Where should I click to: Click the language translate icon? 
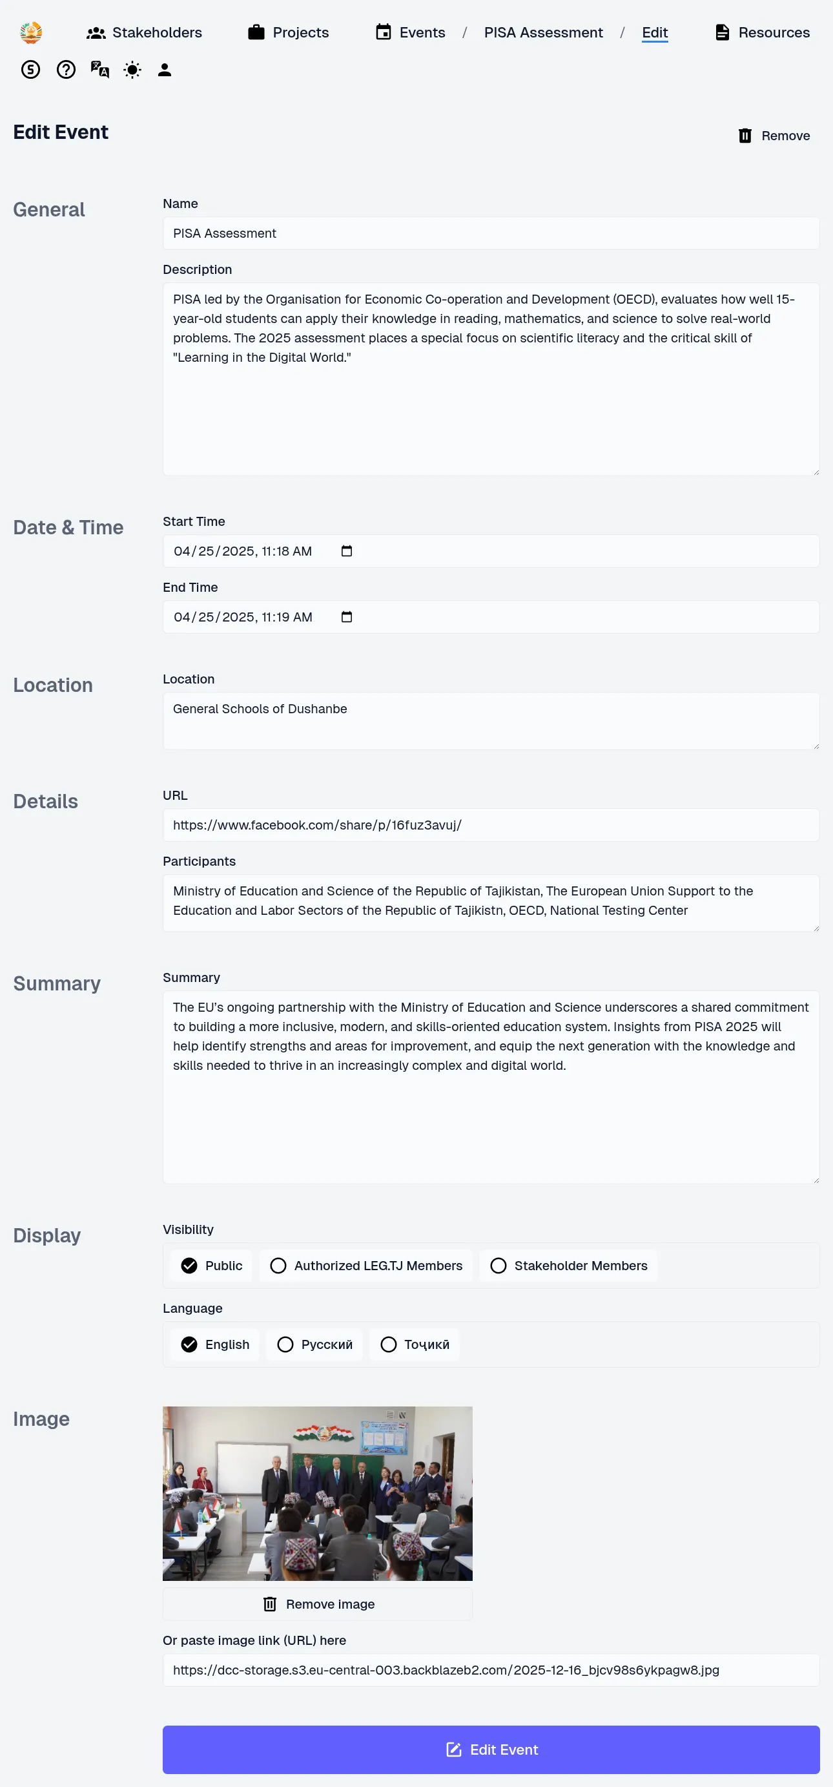(x=99, y=69)
